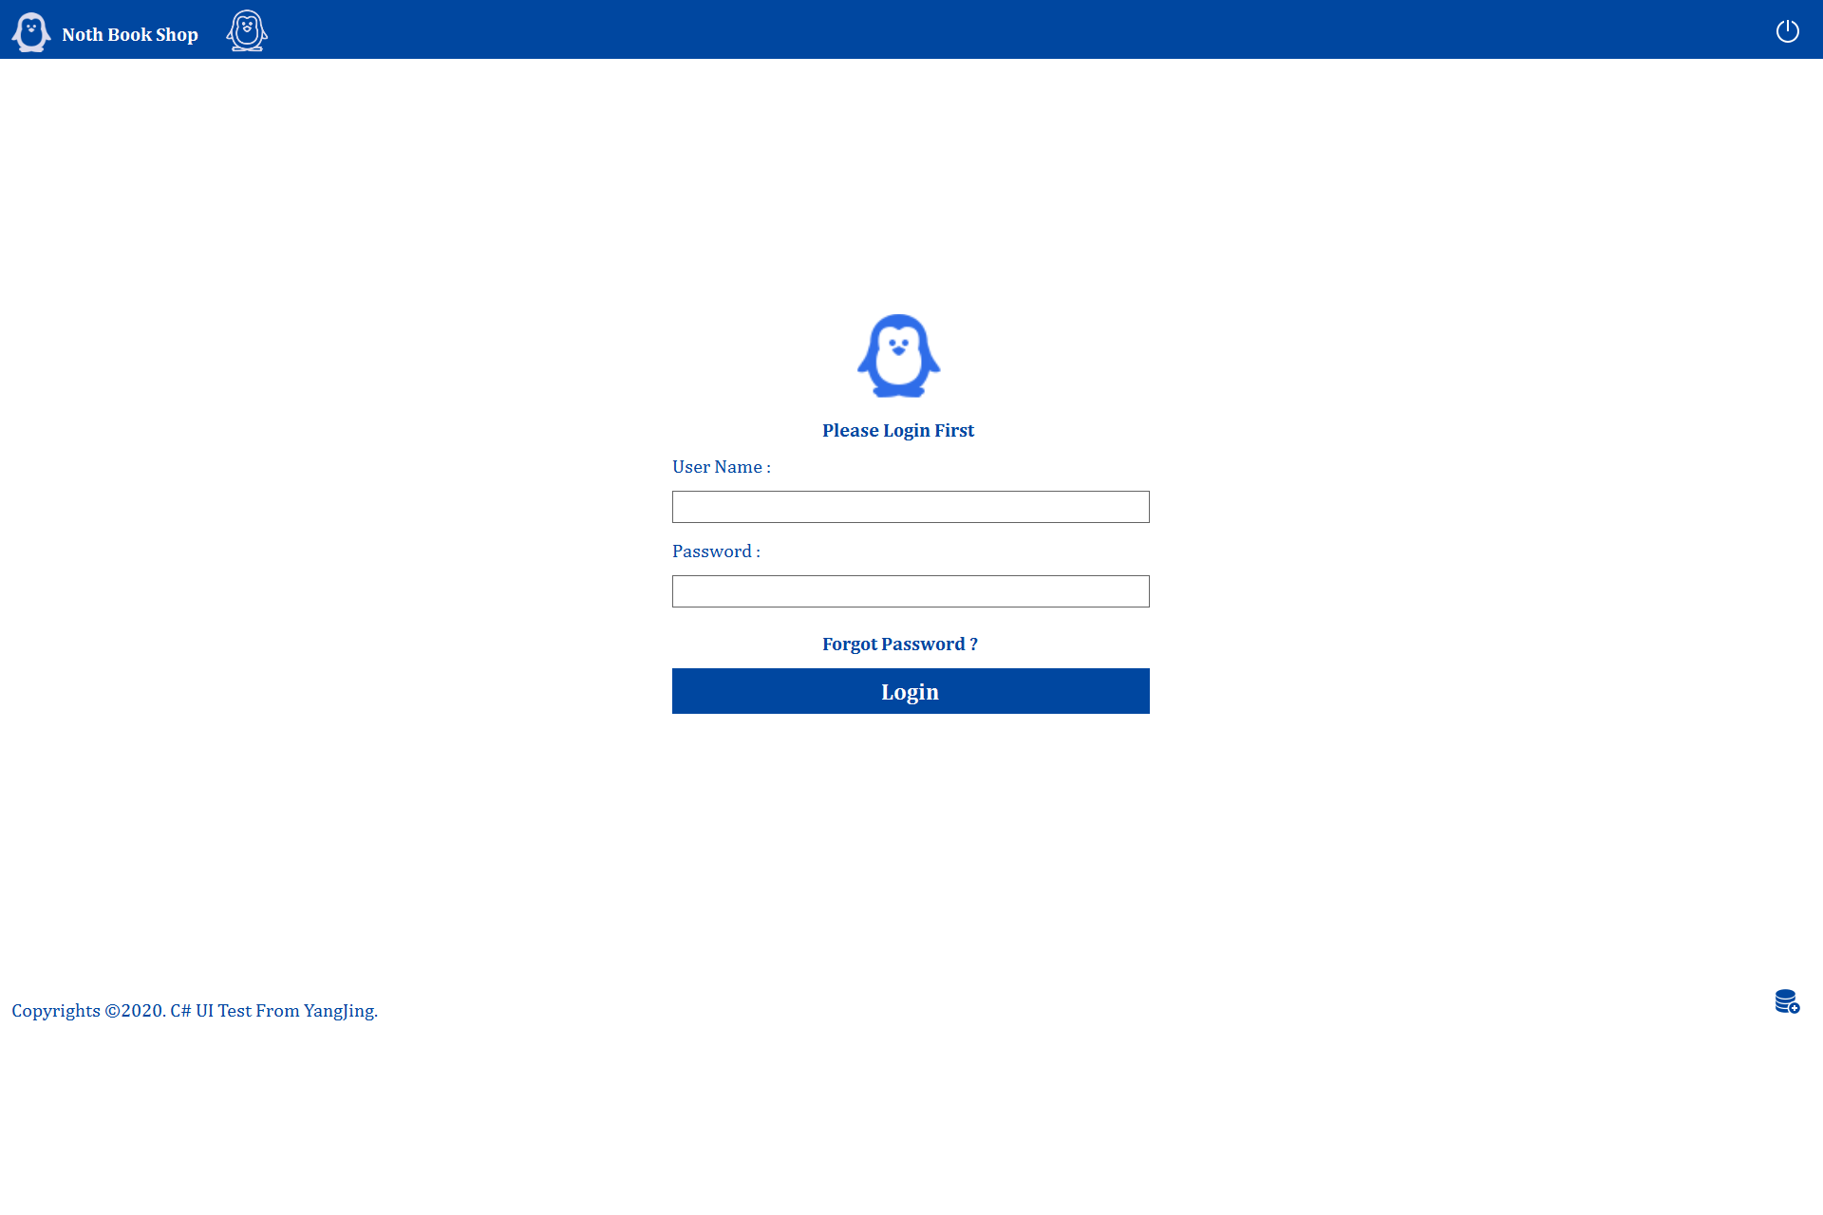
Task: Click the power button in the top bar
Action: click(x=1788, y=30)
